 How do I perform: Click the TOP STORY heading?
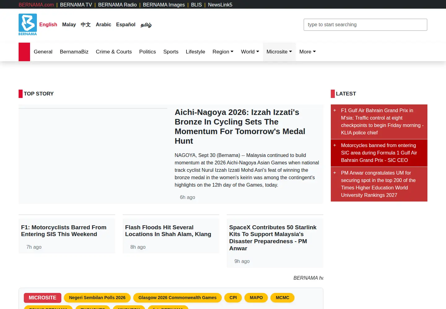click(x=39, y=94)
